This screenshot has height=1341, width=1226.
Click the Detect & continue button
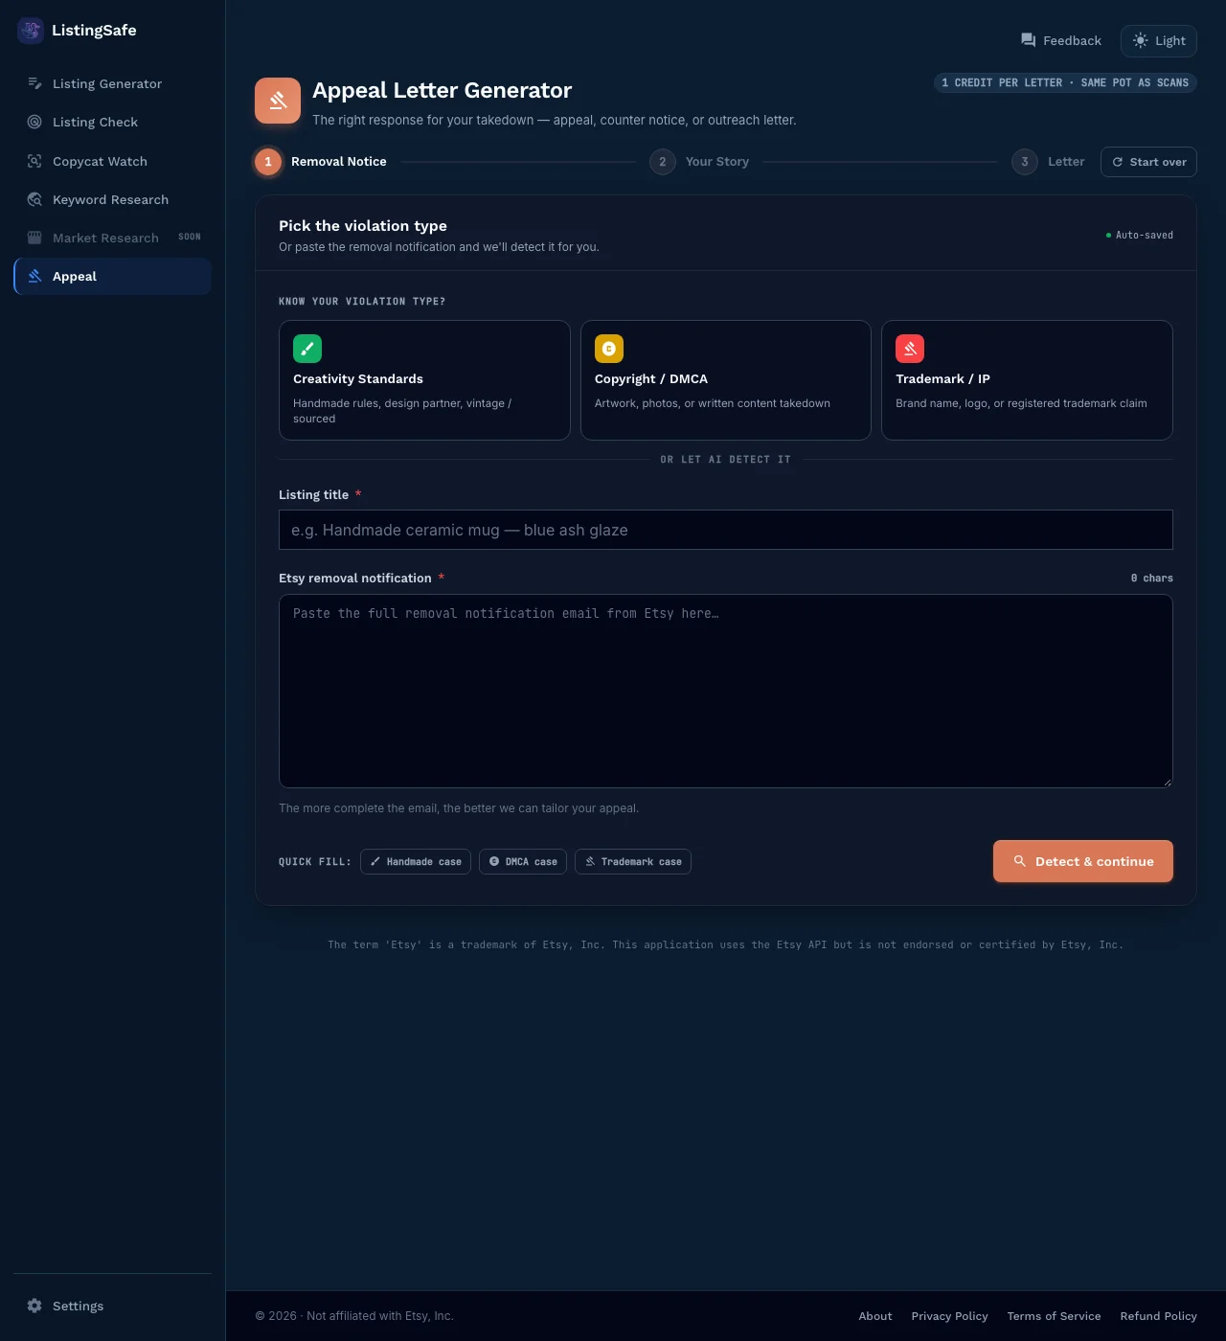[1083, 861]
